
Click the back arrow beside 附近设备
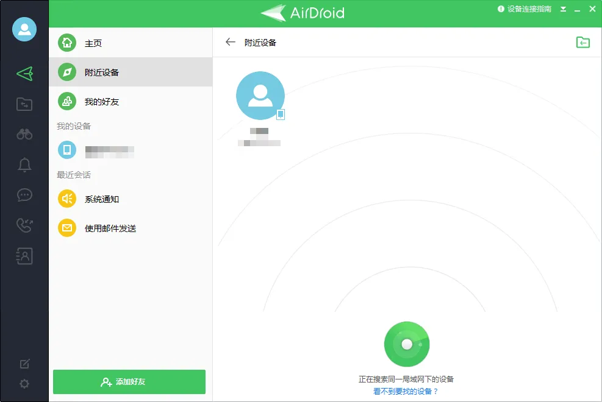pyautogui.click(x=231, y=42)
